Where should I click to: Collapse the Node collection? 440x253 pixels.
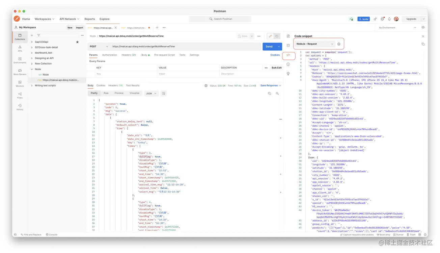[32, 69]
